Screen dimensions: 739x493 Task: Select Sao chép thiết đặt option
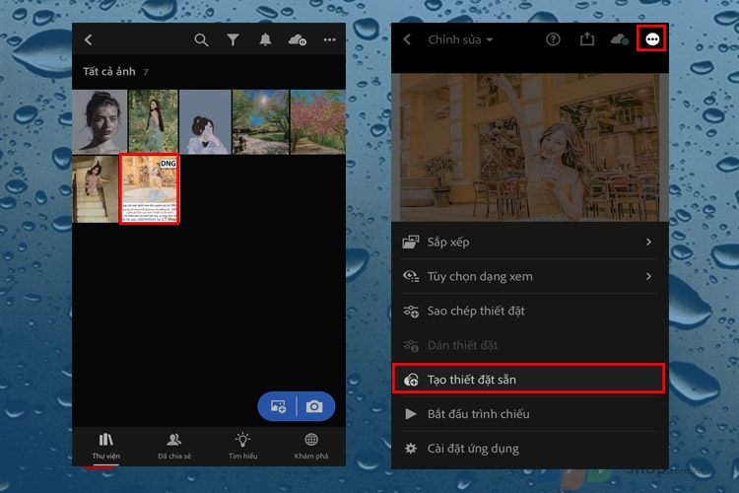pos(530,311)
